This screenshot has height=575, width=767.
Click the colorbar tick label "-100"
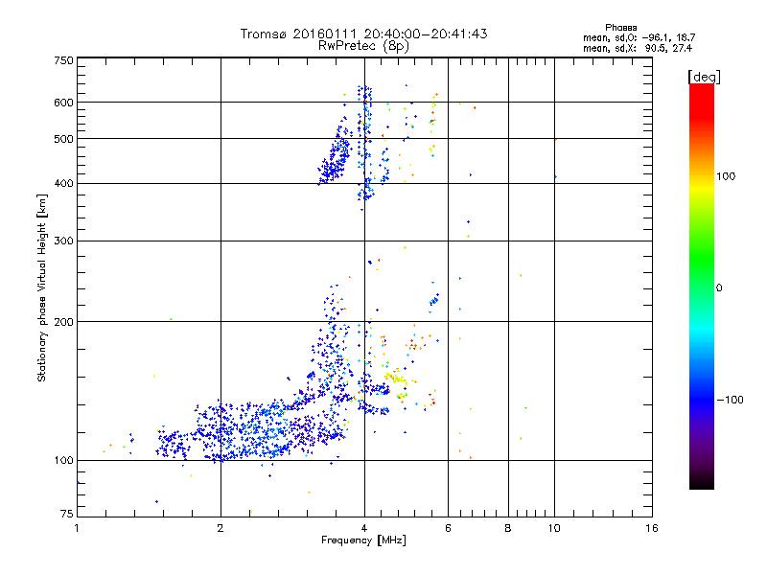(x=730, y=400)
